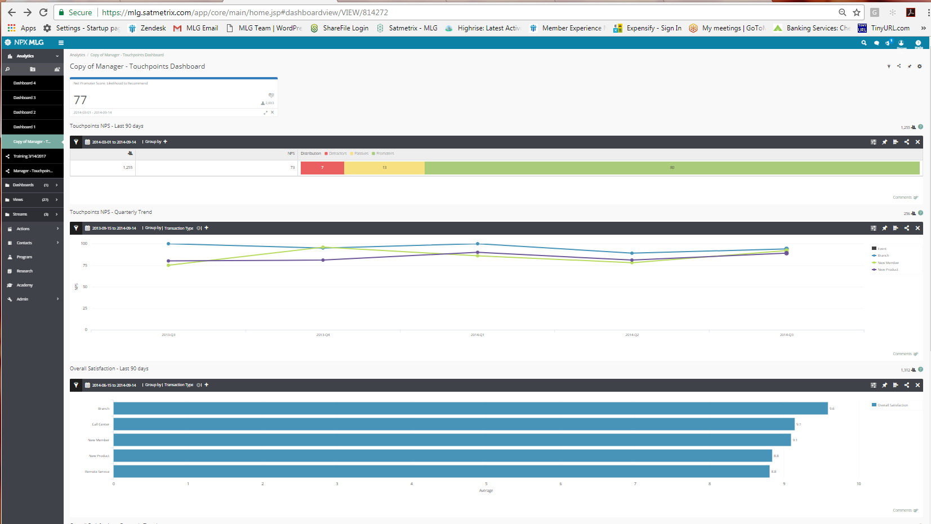Share the Quarterly Trend widget
The height and width of the screenshot is (524, 931).
coord(906,228)
